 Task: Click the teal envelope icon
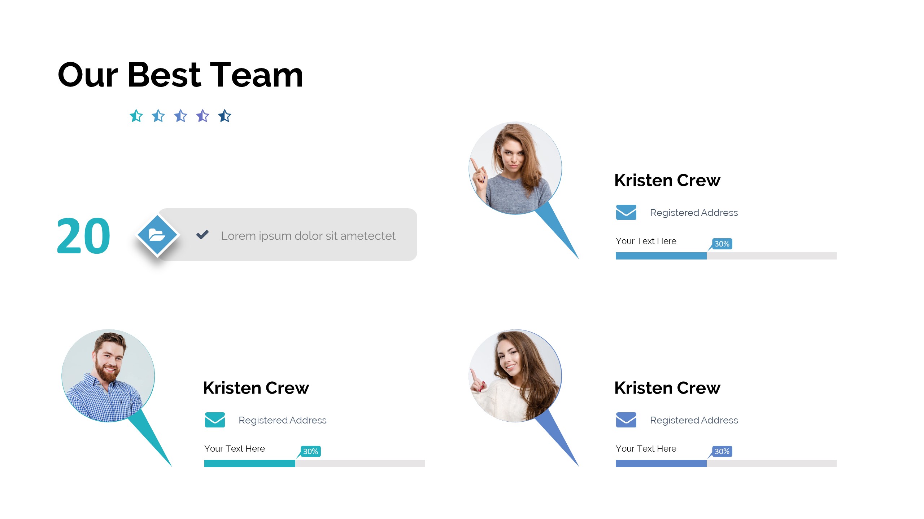[x=215, y=420]
